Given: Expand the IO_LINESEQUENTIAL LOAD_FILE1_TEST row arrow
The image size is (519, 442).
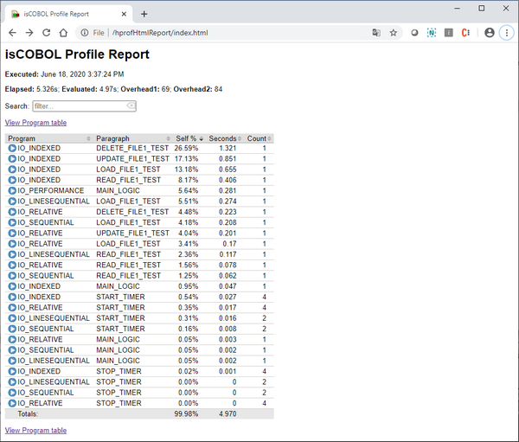Looking at the screenshot, I should 12,202.
